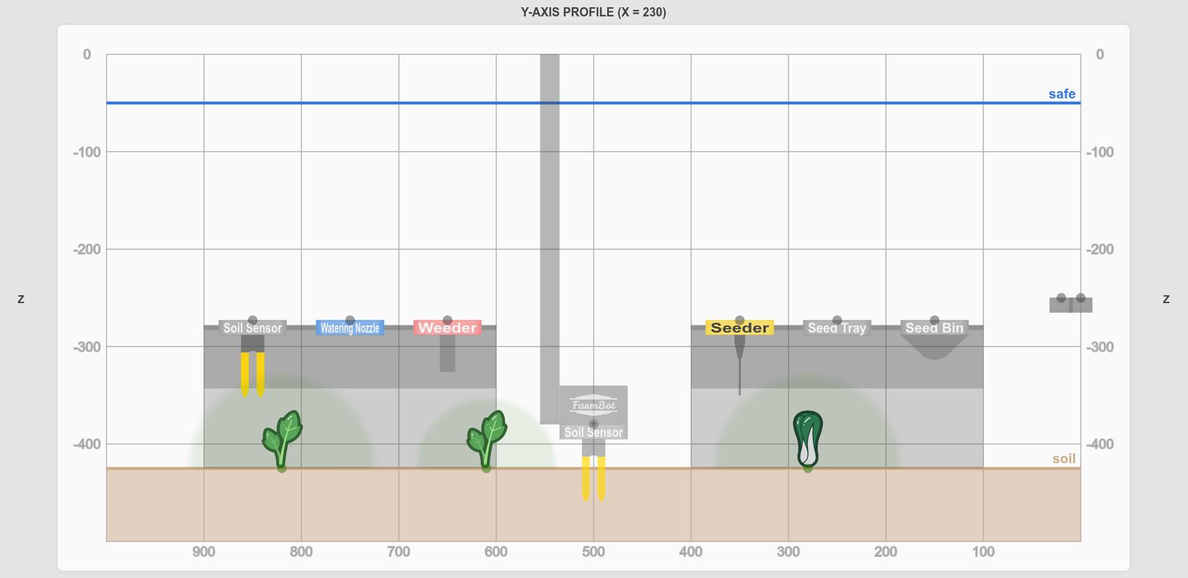
Task: Click the Seeder label
Action: tap(740, 328)
